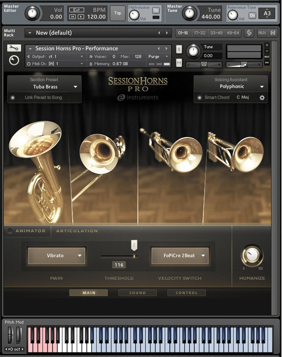This screenshot has height=357, width=282.
Task: Mute the instrument with M button
Action: 179,63
